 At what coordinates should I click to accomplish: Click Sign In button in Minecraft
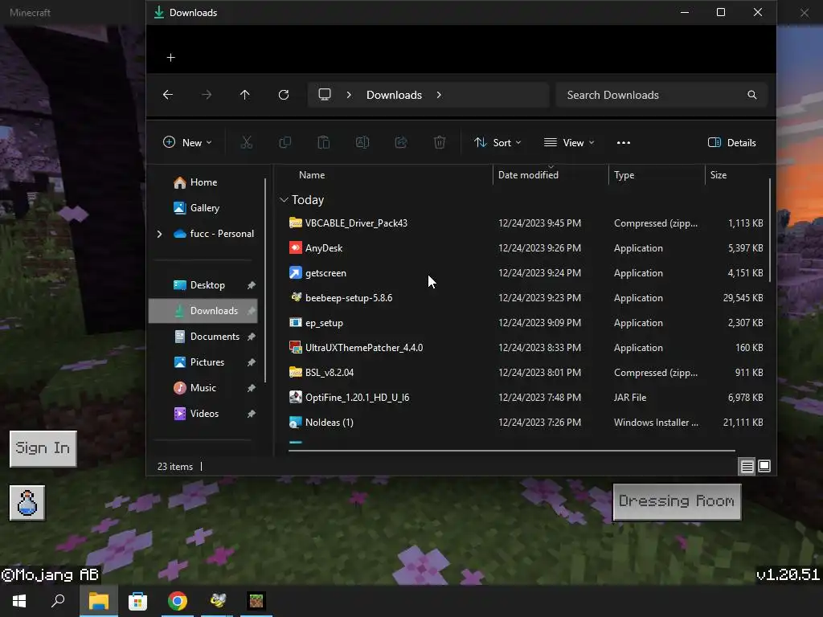pos(43,448)
